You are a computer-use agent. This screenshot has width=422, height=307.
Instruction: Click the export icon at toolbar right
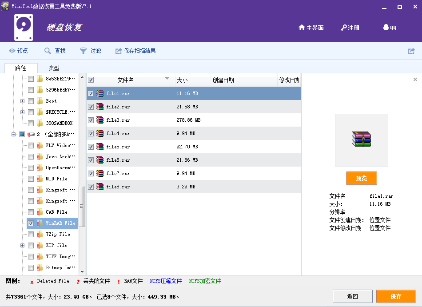point(411,51)
